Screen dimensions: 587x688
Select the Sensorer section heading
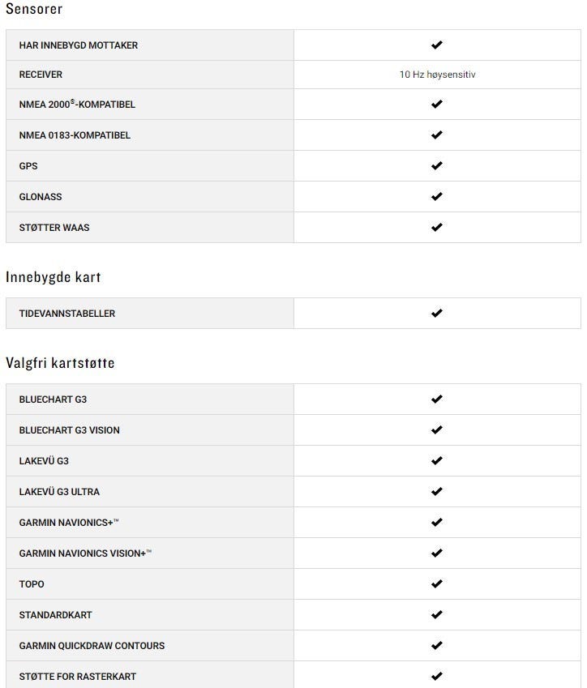tap(34, 10)
